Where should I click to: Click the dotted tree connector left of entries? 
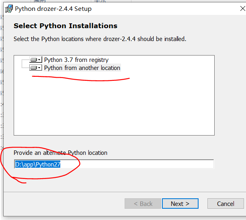tap(25, 64)
